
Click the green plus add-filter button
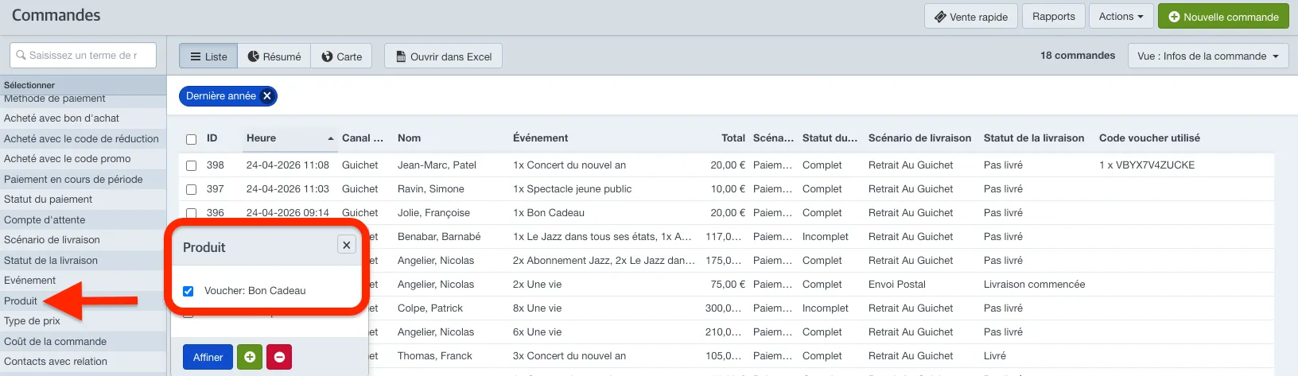click(250, 357)
